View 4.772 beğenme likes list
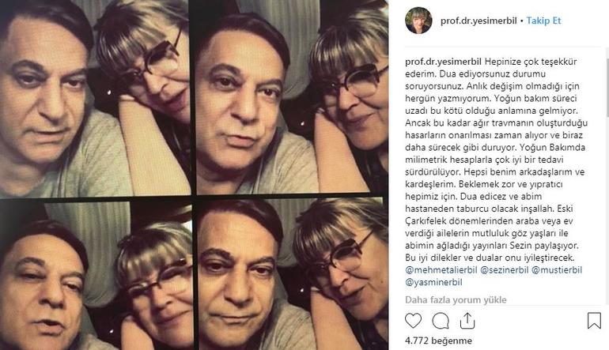 (x=438, y=341)
